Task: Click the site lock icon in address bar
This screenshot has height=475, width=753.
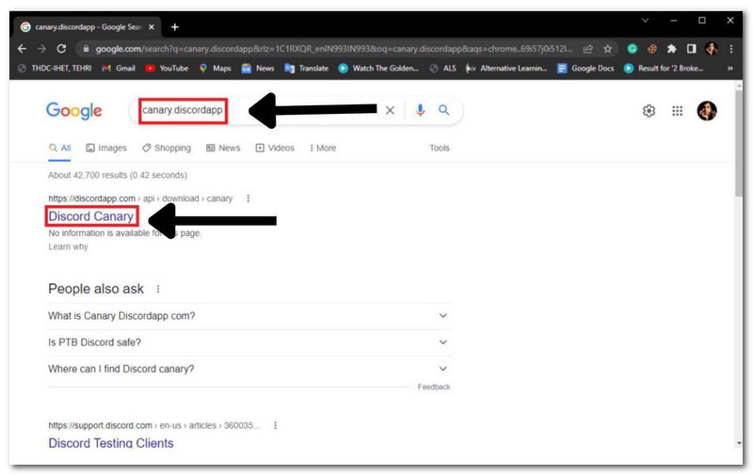Action: point(86,49)
